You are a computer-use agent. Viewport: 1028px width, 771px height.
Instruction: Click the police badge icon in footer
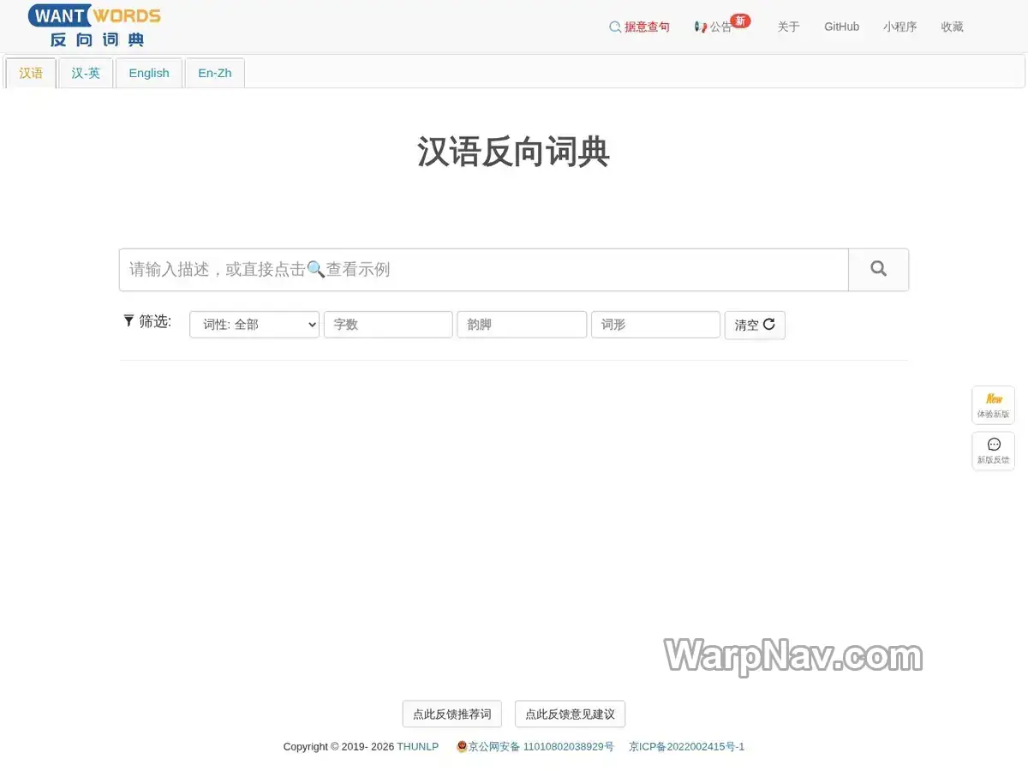coord(462,746)
